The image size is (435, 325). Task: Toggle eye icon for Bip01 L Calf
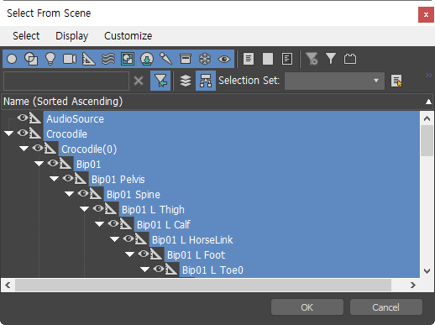(113, 223)
